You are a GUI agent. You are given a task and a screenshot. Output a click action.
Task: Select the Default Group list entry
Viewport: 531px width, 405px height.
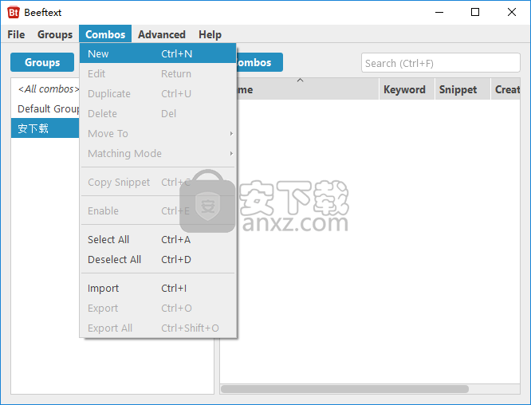(x=46, y=109)
